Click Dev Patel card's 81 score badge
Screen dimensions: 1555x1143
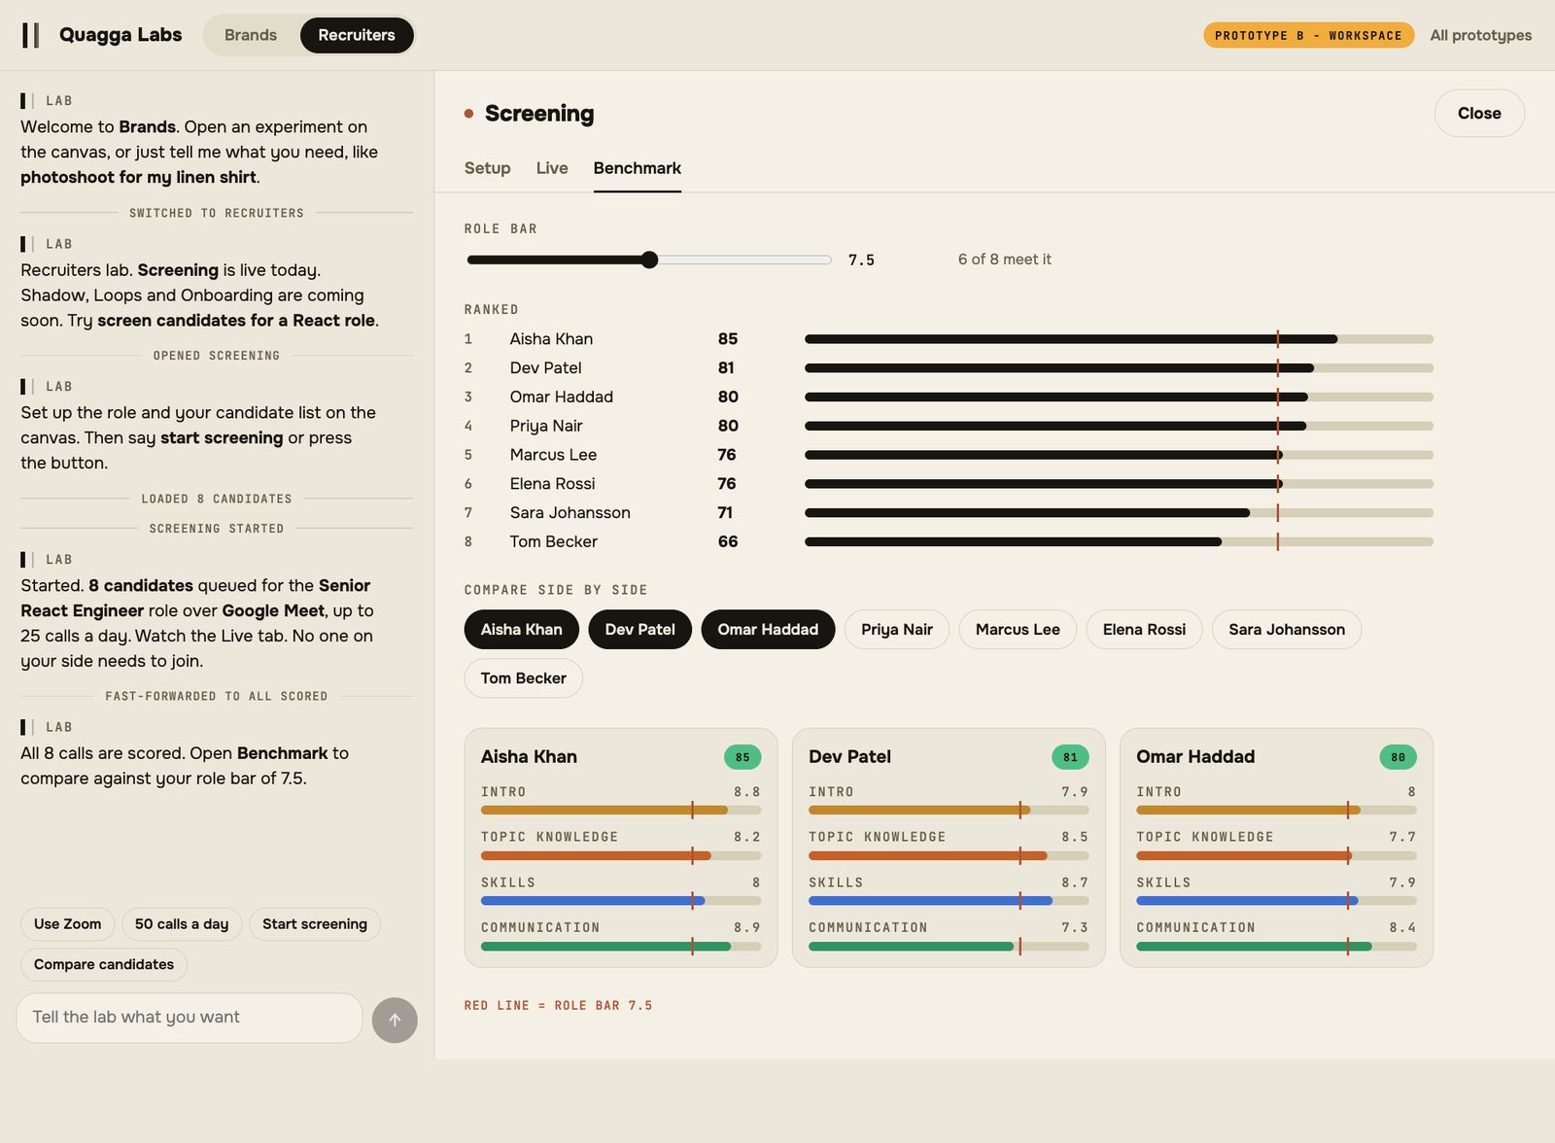click(x=1070, y=757)
